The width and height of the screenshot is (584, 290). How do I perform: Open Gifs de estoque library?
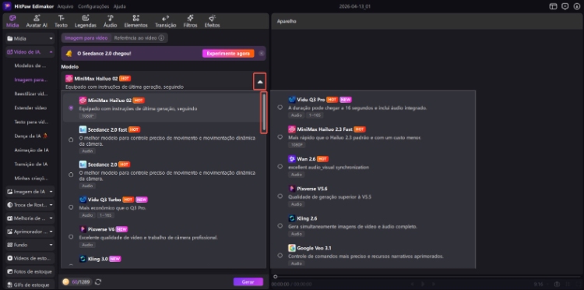[30, 285]
